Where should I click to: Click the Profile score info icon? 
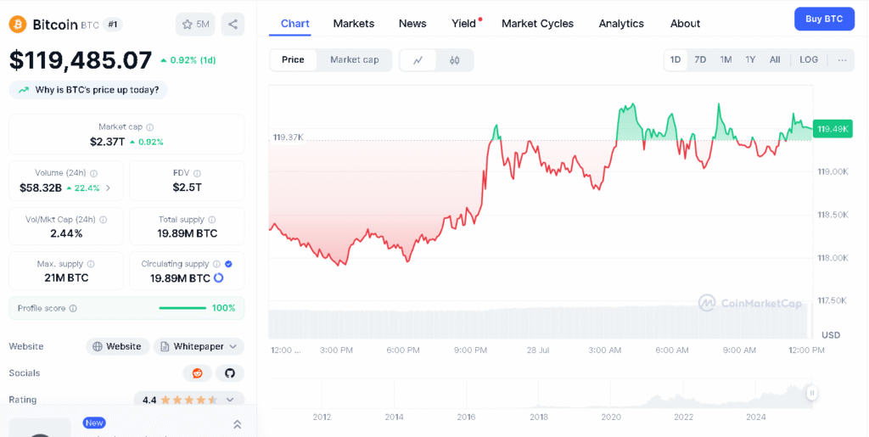tap(73, 309)
